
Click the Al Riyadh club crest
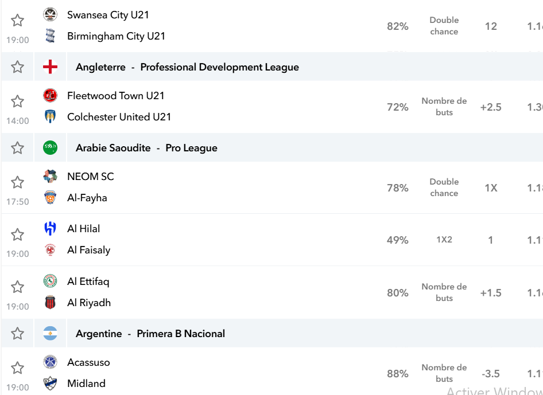pyautogui.click(x=50, y=302)
